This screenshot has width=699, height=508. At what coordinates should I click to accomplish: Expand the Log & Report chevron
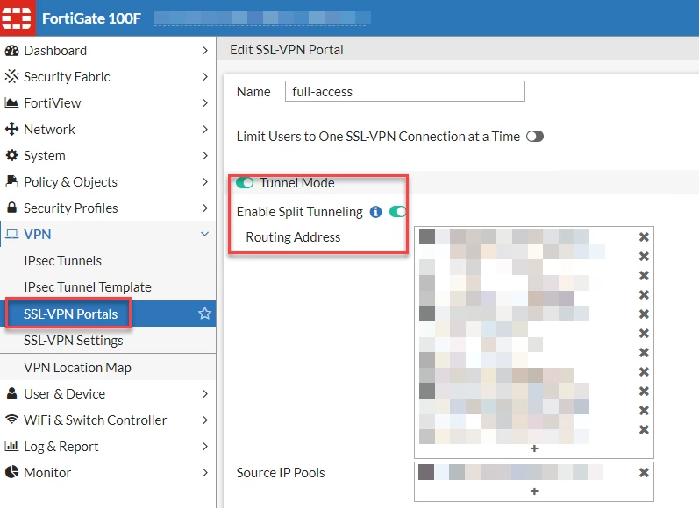[205, 446]
